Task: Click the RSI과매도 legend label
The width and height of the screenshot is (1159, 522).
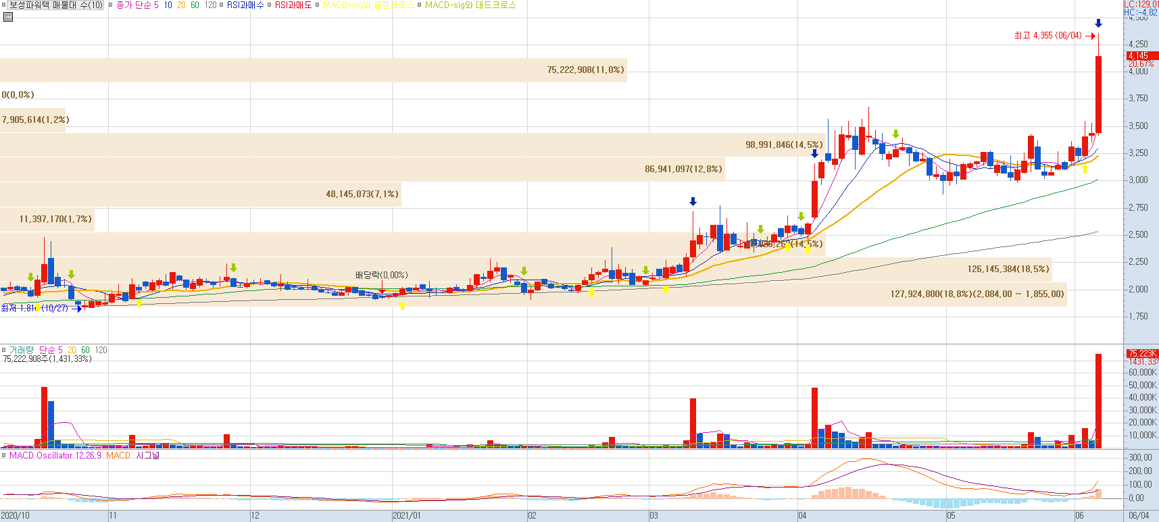Action: [x=293, y=5]
